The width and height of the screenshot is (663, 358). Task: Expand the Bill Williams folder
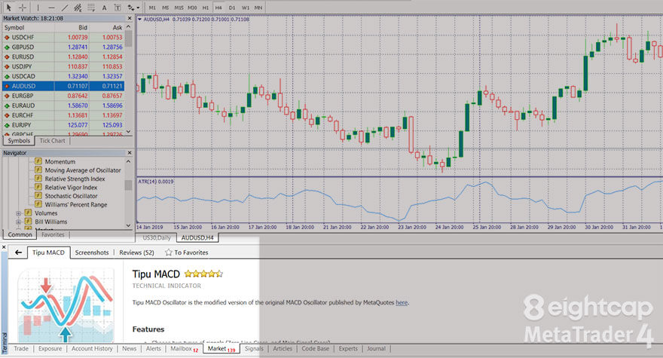(x=18, y=222)
